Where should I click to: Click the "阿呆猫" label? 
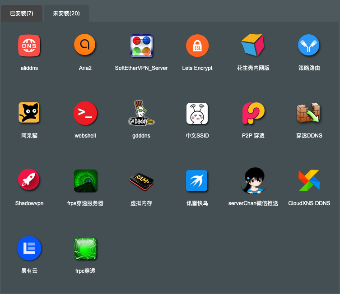pyautogui.click(x=29, y=136)
